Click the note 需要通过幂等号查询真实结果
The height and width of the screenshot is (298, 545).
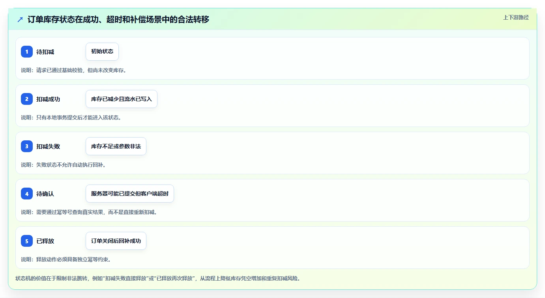89,212
